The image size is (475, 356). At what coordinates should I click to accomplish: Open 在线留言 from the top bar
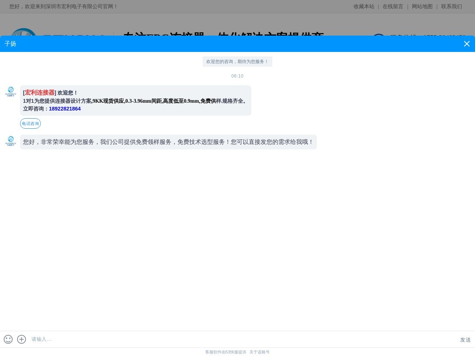click(x=393, y=6)
